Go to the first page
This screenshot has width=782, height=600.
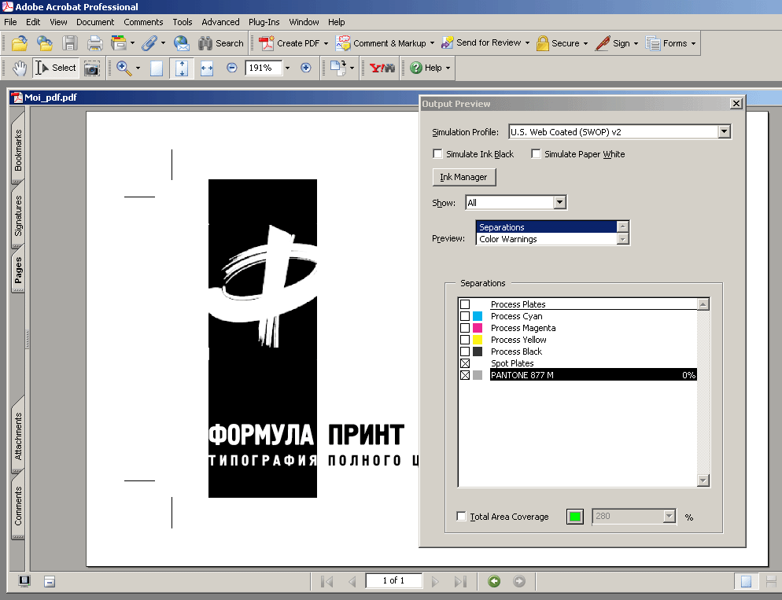point(327,582)
